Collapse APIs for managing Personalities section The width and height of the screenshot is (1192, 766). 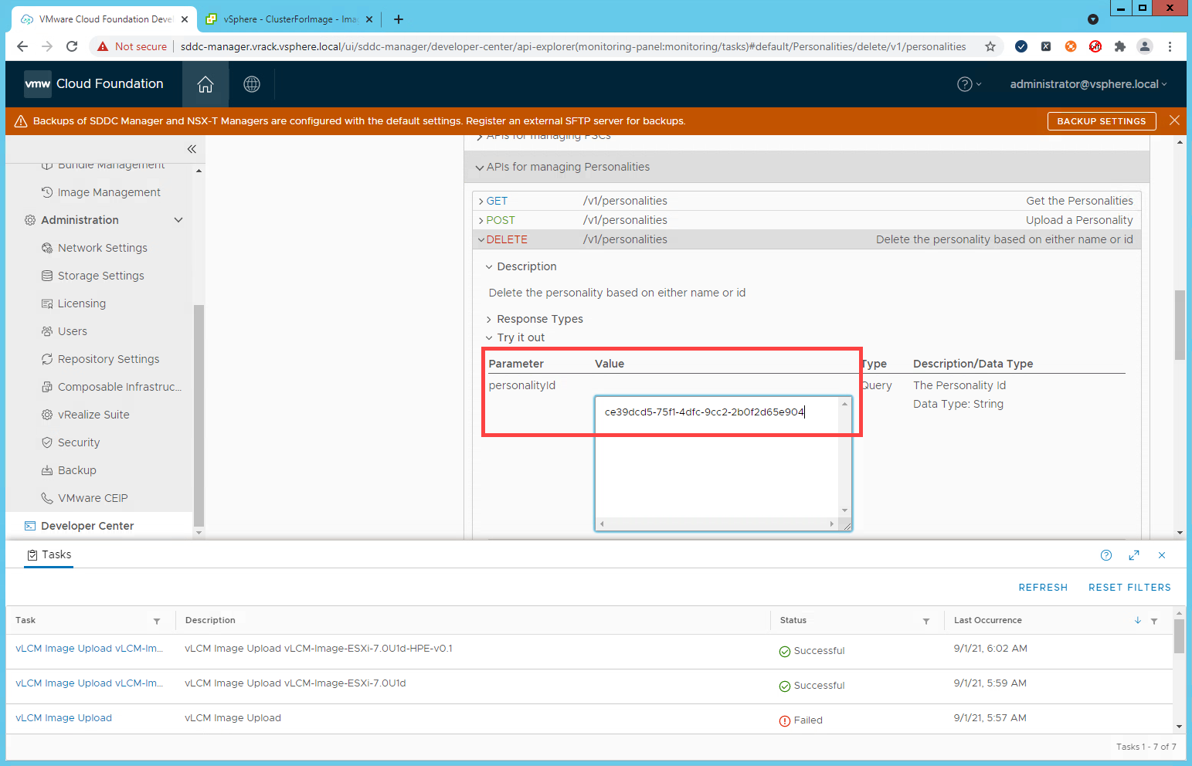click(807, 167)
